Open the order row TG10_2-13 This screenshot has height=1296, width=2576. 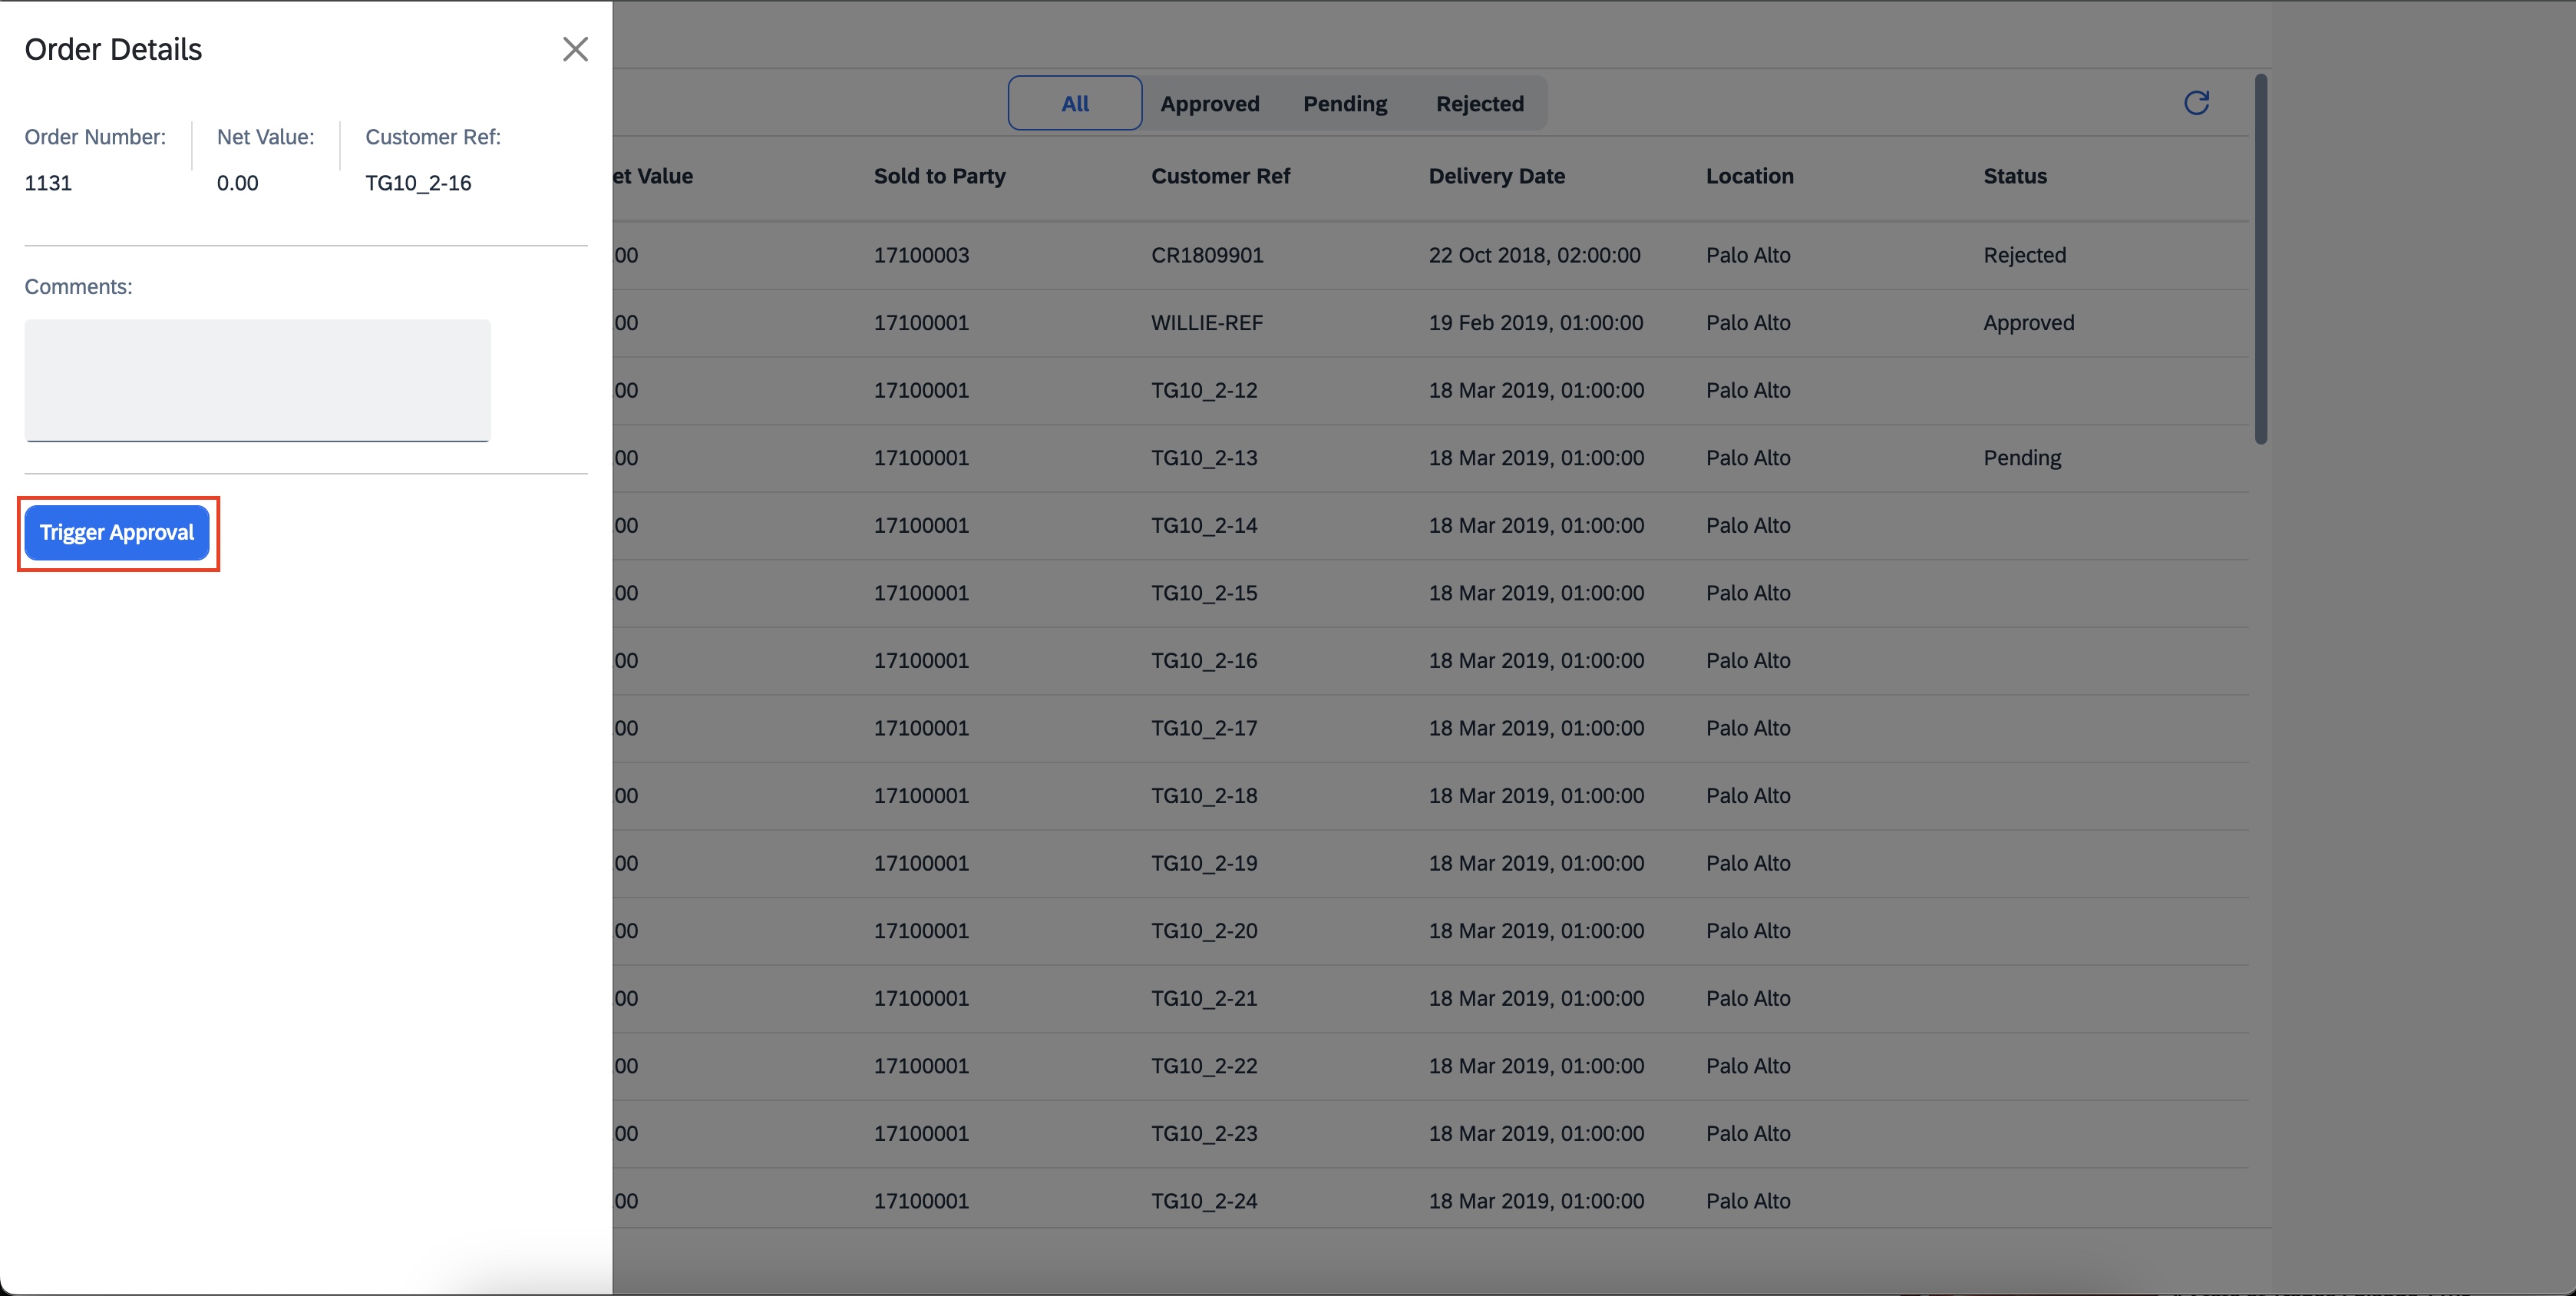[1204, 458]
